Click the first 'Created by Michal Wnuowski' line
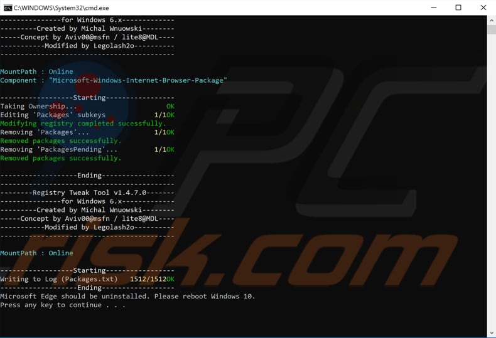Screen dimensions: 496x338 coord(87,28)
